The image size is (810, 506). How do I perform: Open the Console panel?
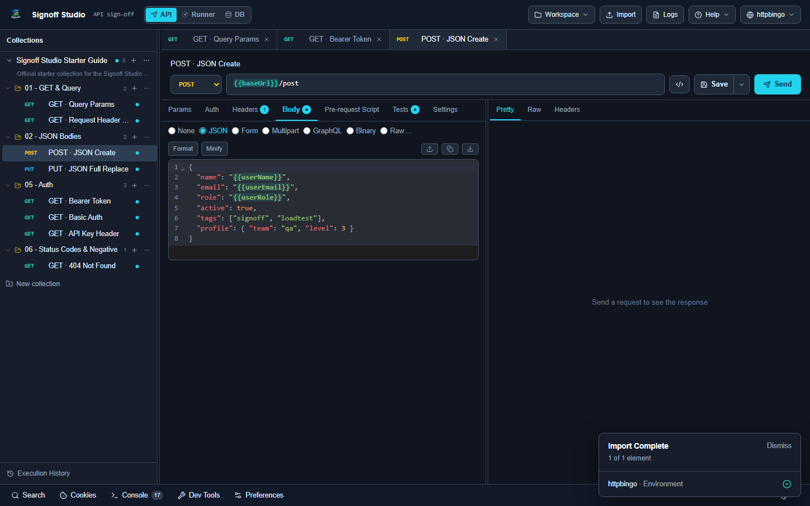(137, 495)
